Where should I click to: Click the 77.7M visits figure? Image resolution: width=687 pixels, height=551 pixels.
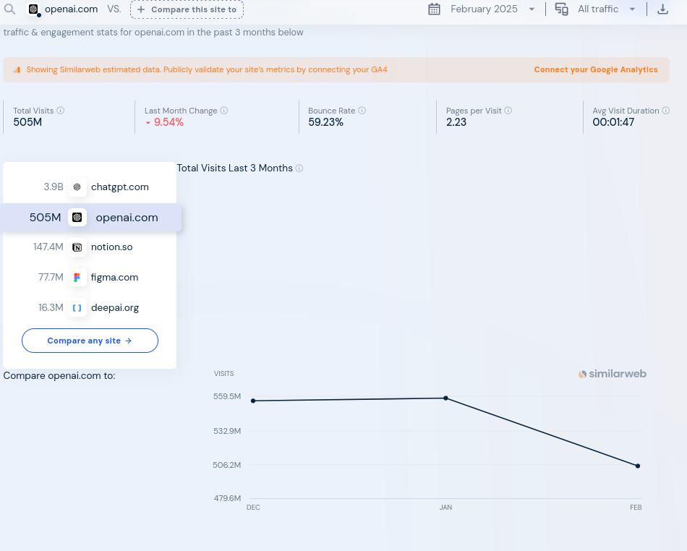51,277
